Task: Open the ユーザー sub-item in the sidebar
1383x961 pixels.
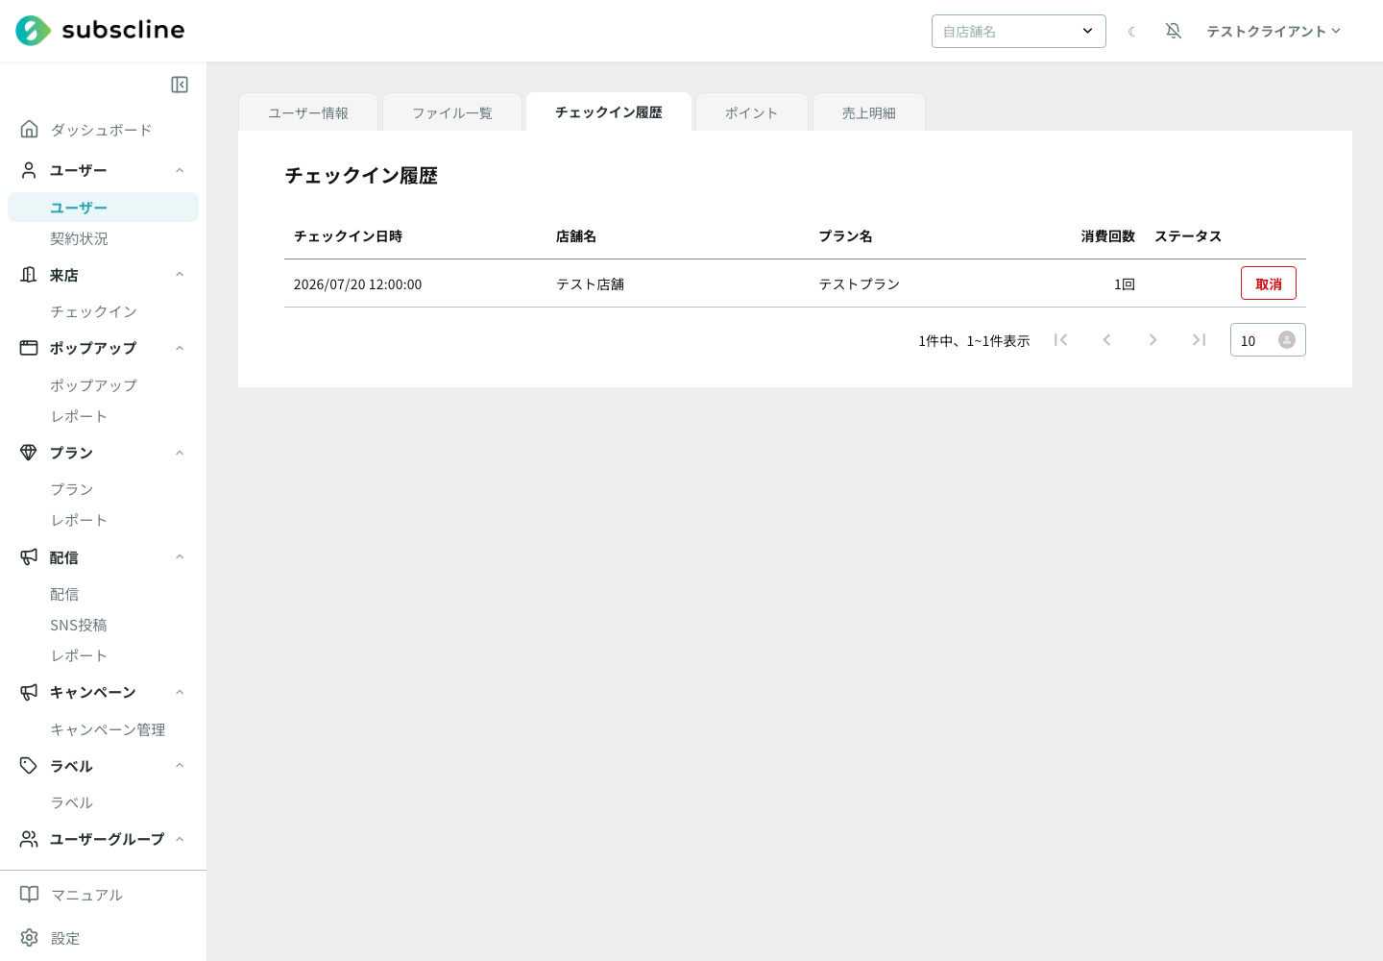Action: (x=103, y=207)
